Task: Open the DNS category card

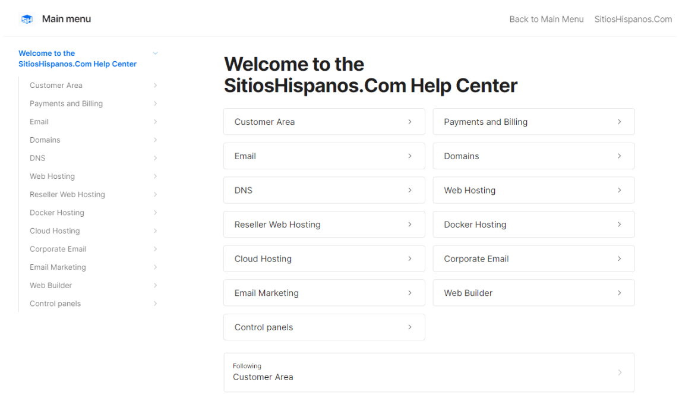Action: coord(324,190)
